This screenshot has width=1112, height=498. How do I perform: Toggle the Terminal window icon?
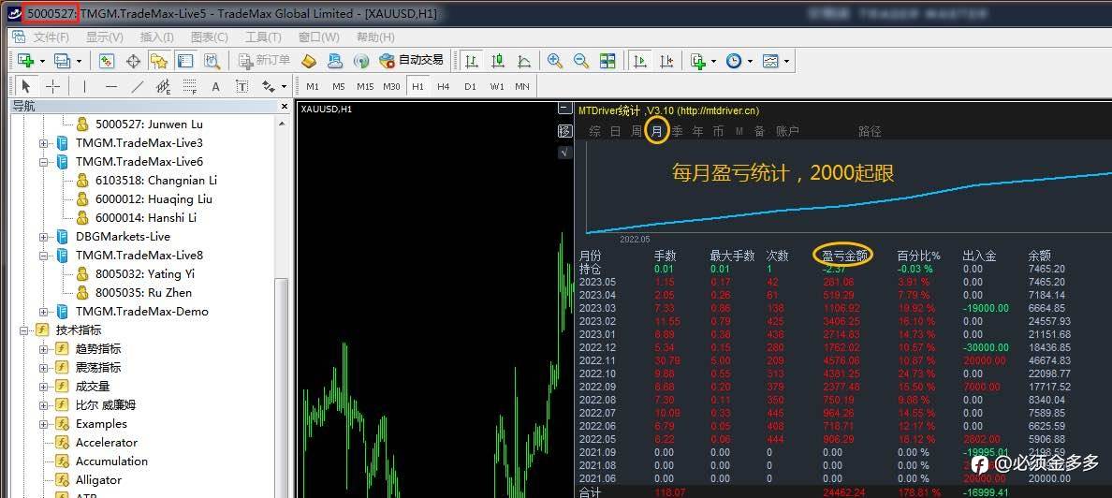tap(185, 61)
